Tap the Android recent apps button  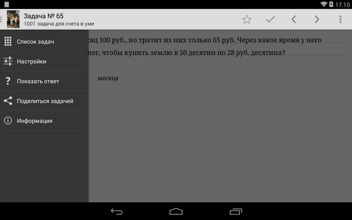point(236,211)
